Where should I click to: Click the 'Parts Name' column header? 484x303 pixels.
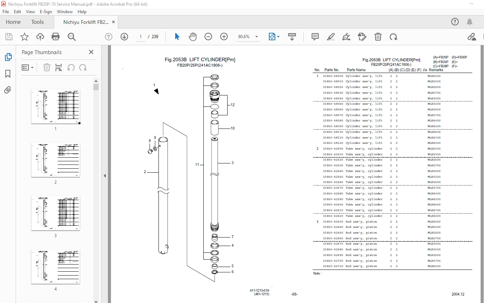356,70
